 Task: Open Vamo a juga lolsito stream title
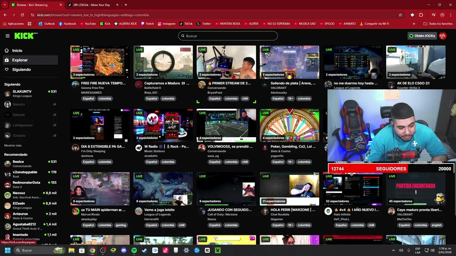coord(159,210)
